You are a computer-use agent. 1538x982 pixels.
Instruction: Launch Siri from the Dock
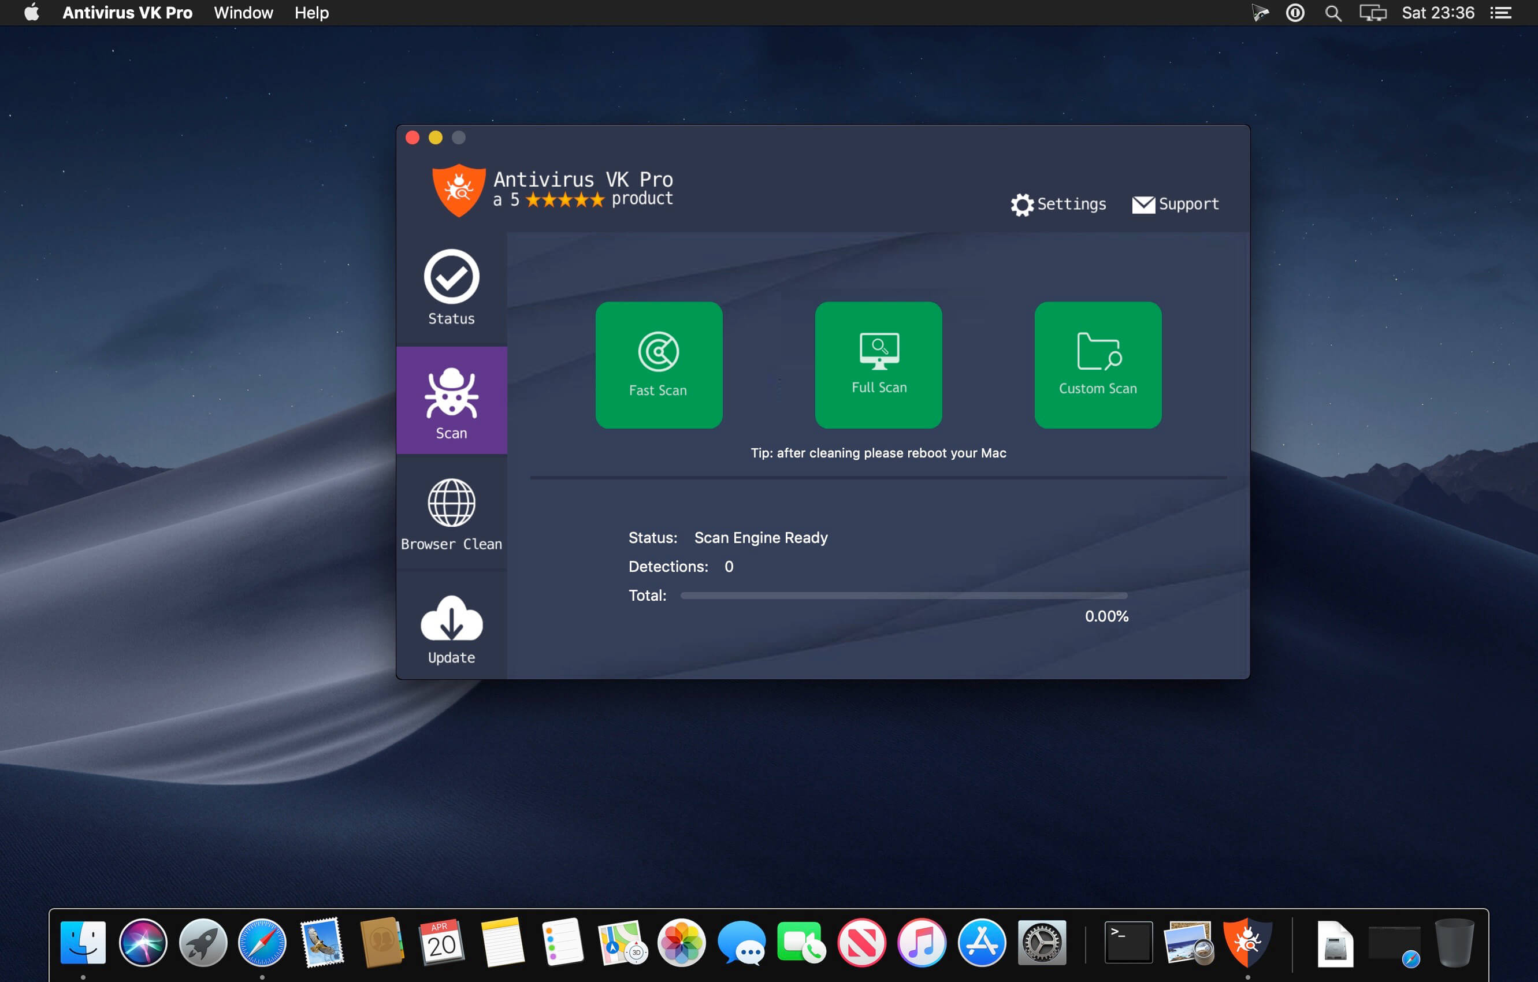(143, 942)
